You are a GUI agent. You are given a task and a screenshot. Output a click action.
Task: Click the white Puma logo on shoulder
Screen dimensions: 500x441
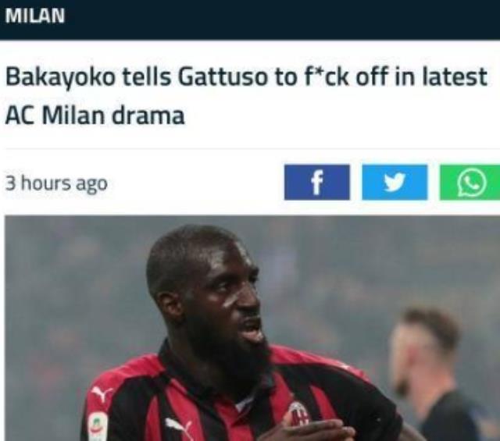tap(102, 394)
